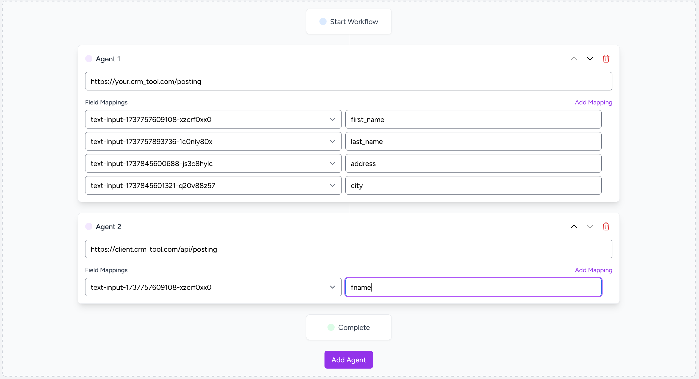Open Agent 2 source field dropdown
This screenshot has height=379, width=699.
(213, 287)
